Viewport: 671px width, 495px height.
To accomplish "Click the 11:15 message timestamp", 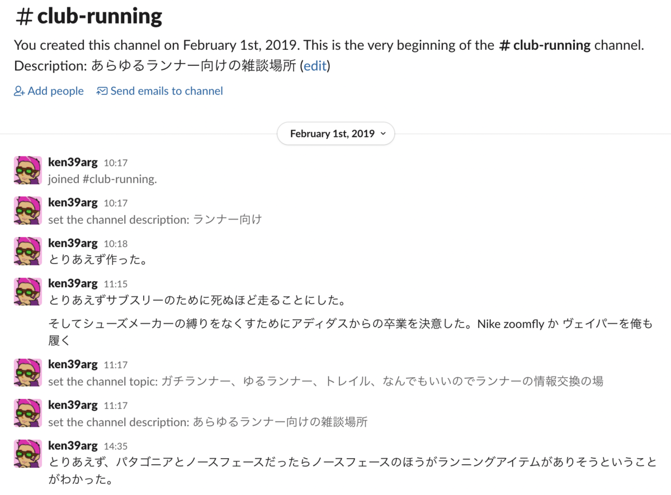I will point(116,284).
